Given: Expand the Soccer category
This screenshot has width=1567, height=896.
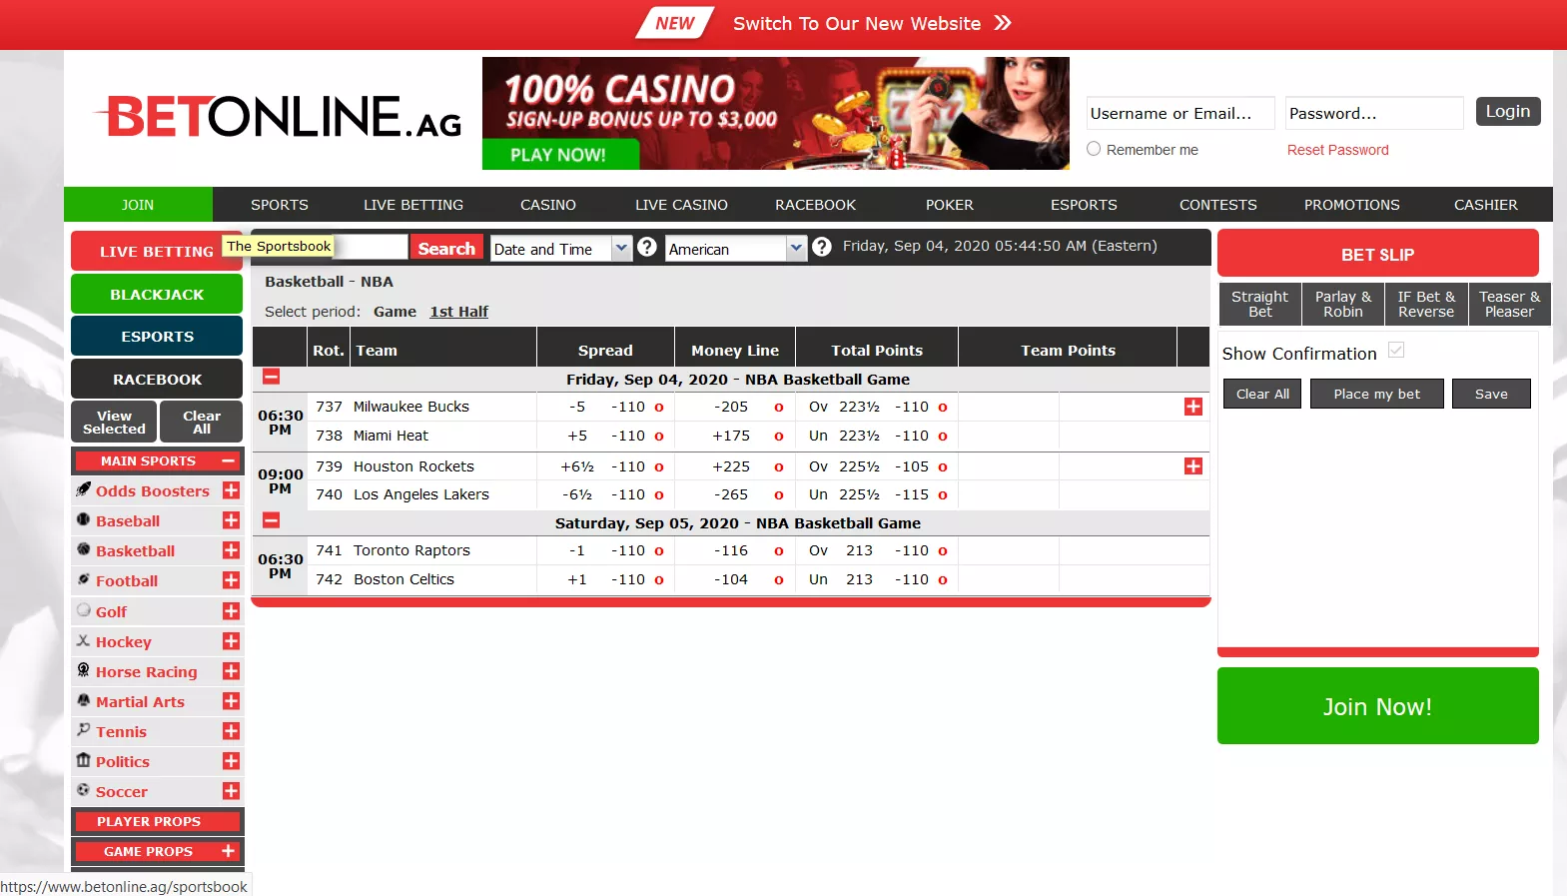Looking at the screenshot, I should 231,791.
